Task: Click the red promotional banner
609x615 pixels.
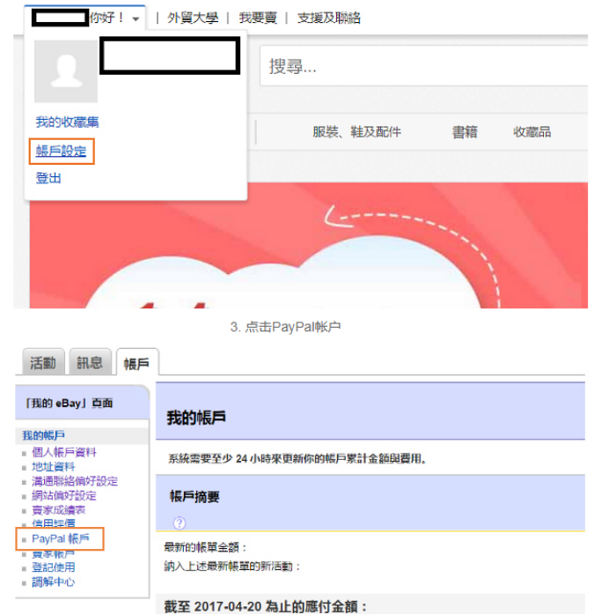Action: 309,246
